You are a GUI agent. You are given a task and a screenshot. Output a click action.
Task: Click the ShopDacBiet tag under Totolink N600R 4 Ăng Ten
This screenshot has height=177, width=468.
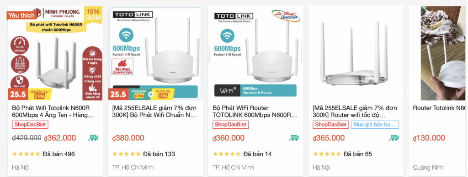30,125
